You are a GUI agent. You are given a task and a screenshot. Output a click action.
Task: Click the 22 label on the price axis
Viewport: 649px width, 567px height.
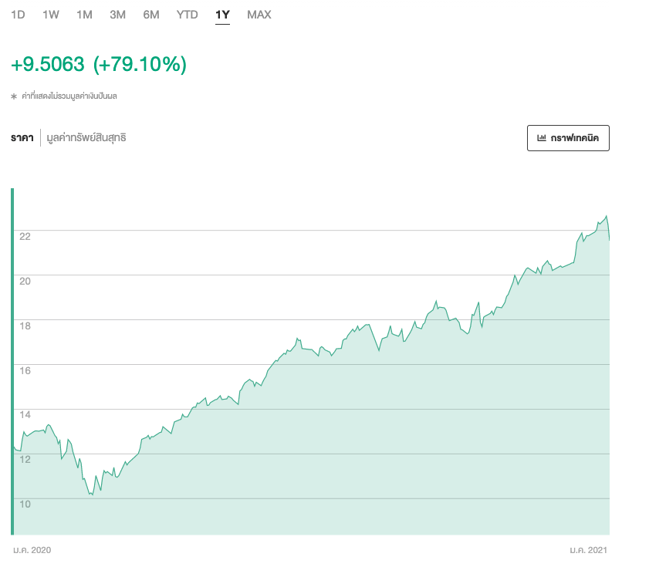point(25,236)
